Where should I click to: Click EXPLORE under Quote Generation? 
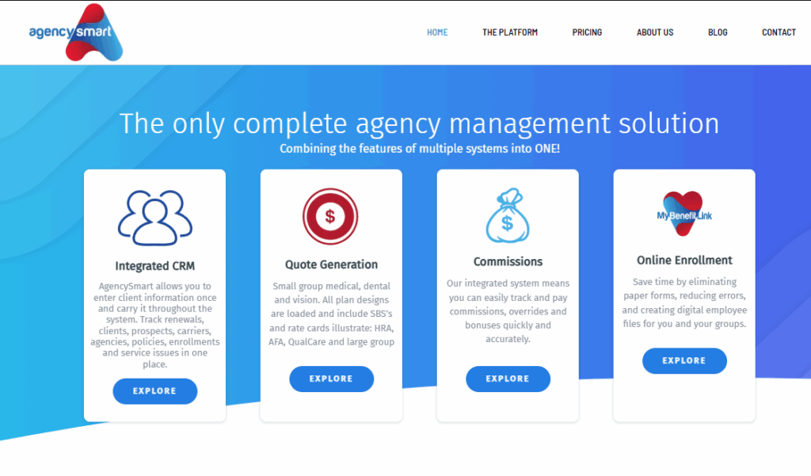331,379
